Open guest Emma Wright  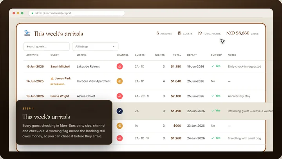tap(60, 96)
